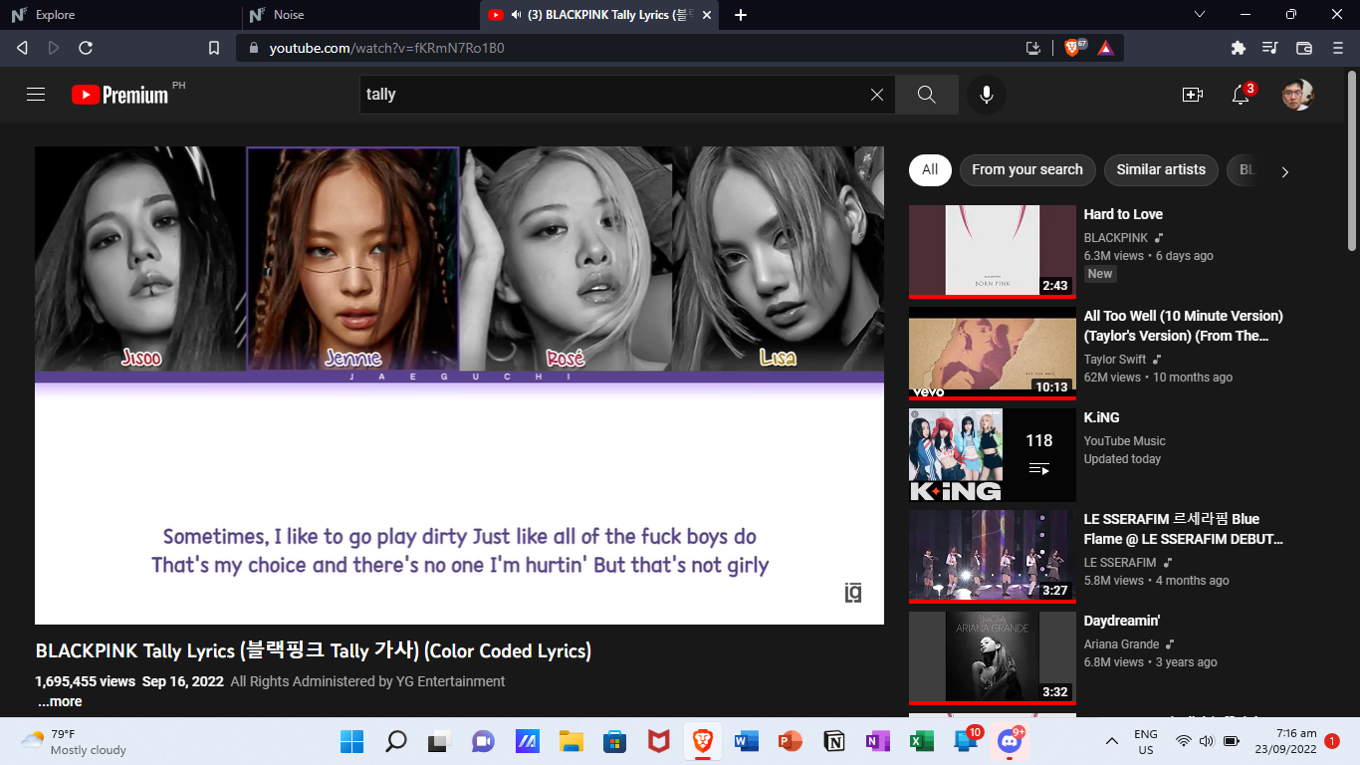Screen dimensions: 1360x765
Task: Click the Daydreamin' album thumbnail
Action: [x=993, y=657]
